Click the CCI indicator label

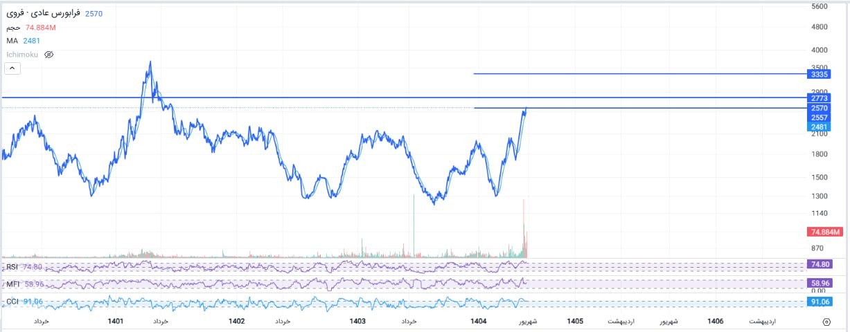pyautogui.click(x=13, y=301)
